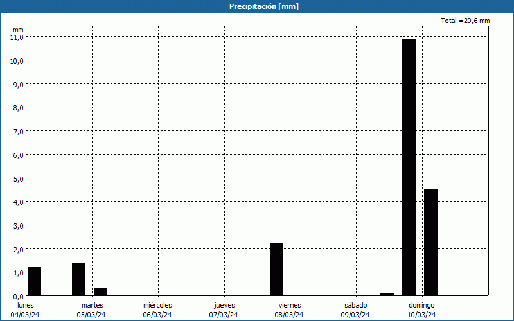Screen dimensions: 514x321
Task: Click the 6,0 y-axis value
Action: (19, 155)
